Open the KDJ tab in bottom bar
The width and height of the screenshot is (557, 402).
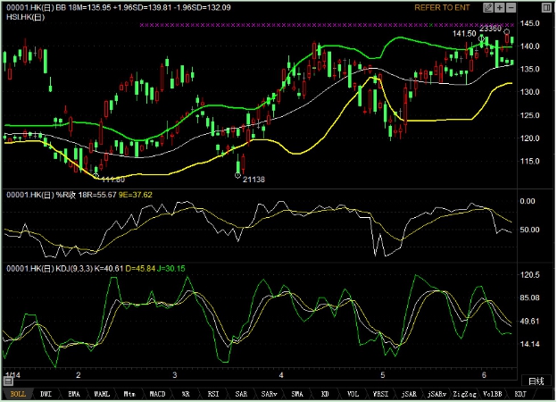520,393
